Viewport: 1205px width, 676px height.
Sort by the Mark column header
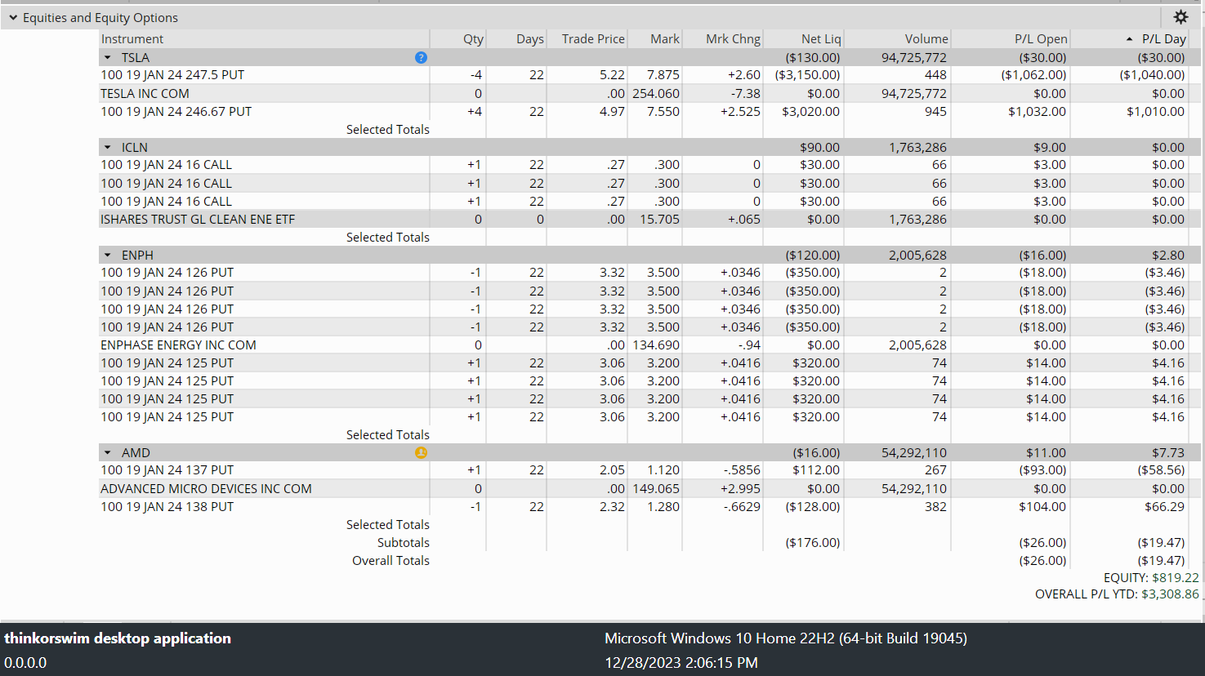point(665,39)
